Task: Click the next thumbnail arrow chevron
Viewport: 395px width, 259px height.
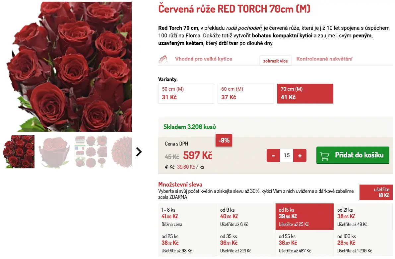Action: [x=139, y=152]
